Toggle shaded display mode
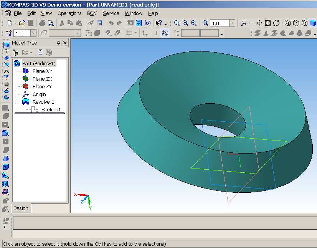Viewport: 317px width, 248px height. point(313,23)
